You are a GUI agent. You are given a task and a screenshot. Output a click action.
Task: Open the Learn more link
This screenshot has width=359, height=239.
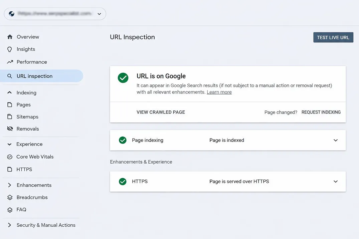(x=219, y=92)
